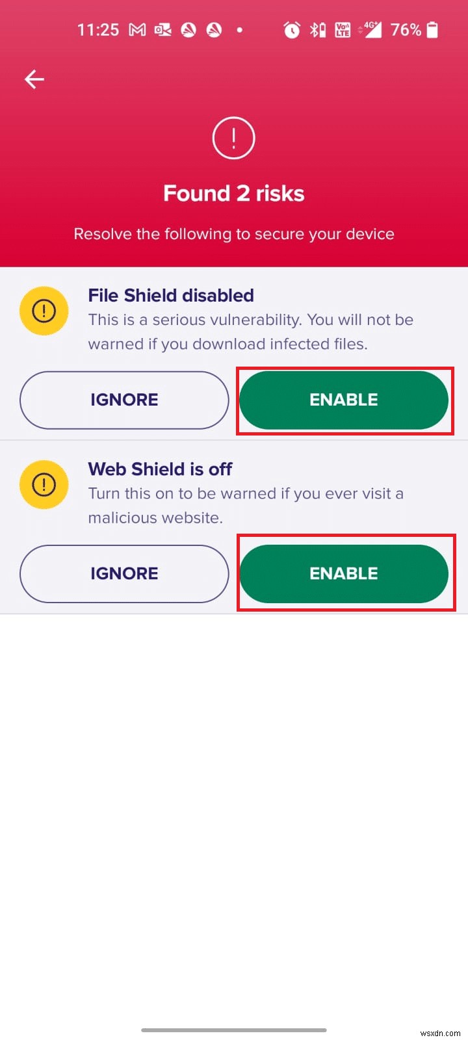Tap the yellow warning icon beside File Shield disabled
The image size is (468, 1040).
coord(44,310)
